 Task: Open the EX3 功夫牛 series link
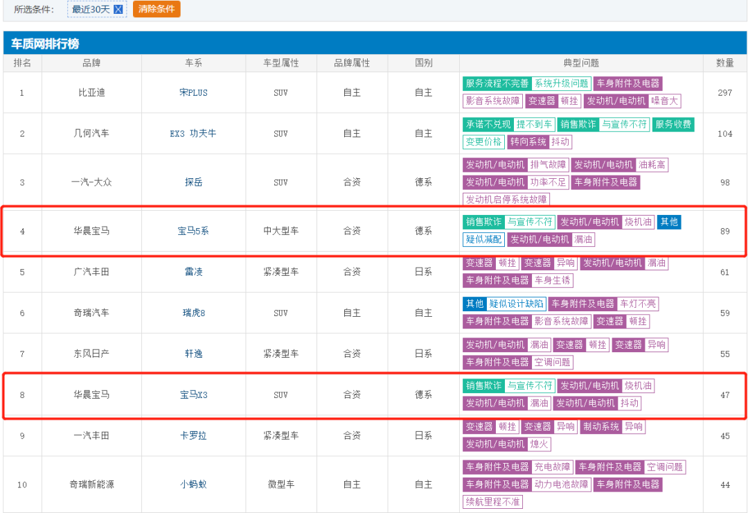tap(193, 133)
